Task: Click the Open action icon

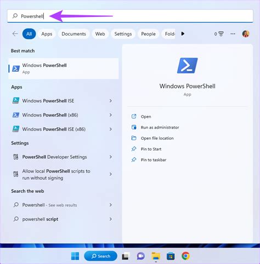Action: 134,116
